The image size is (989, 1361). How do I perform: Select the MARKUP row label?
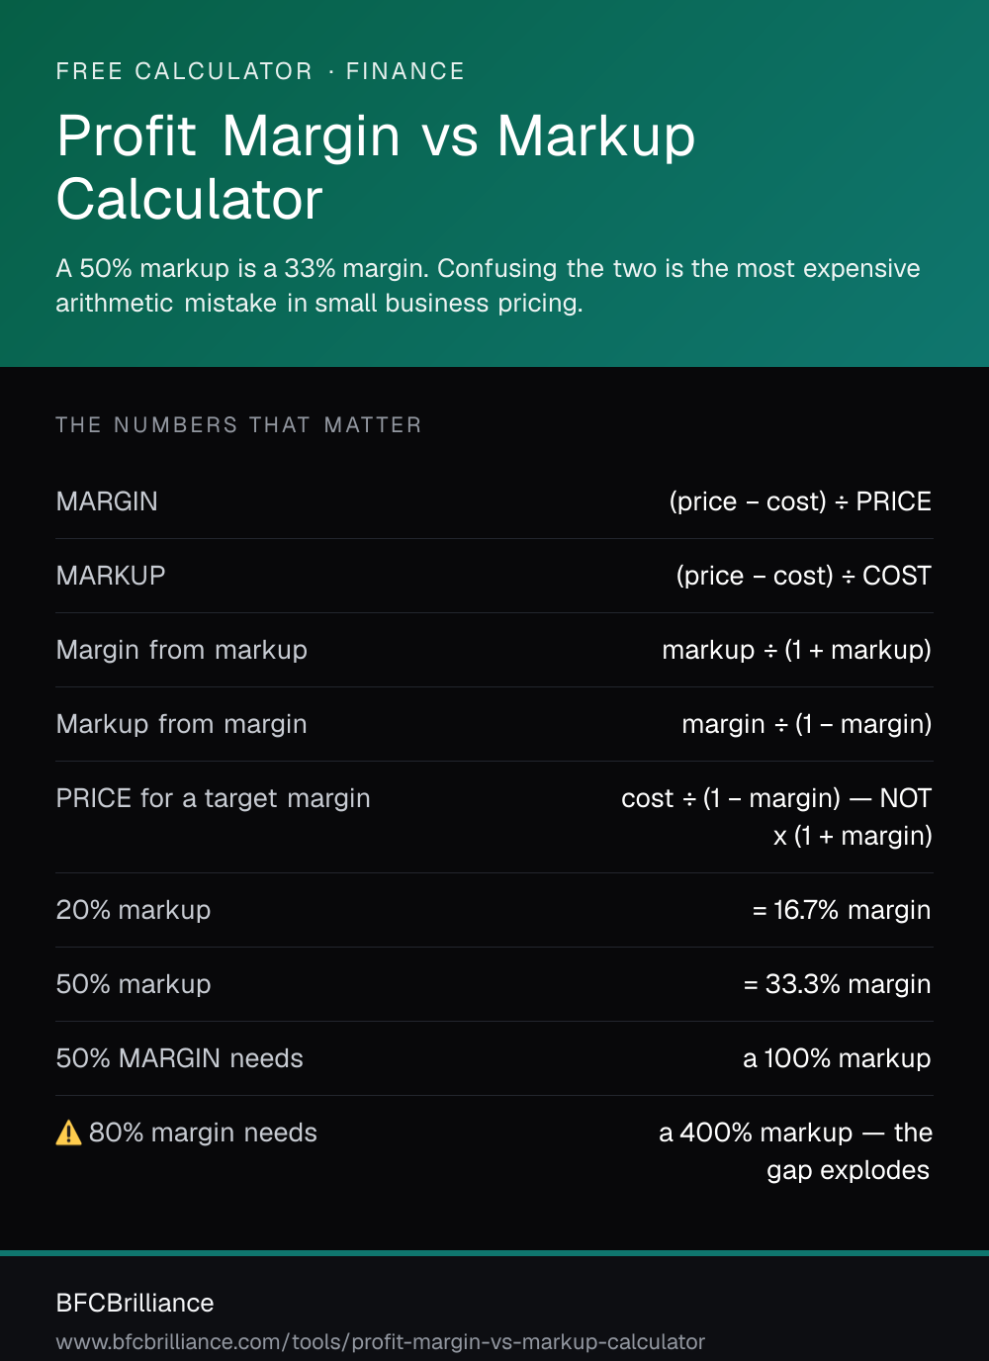(x=111, y=576)
